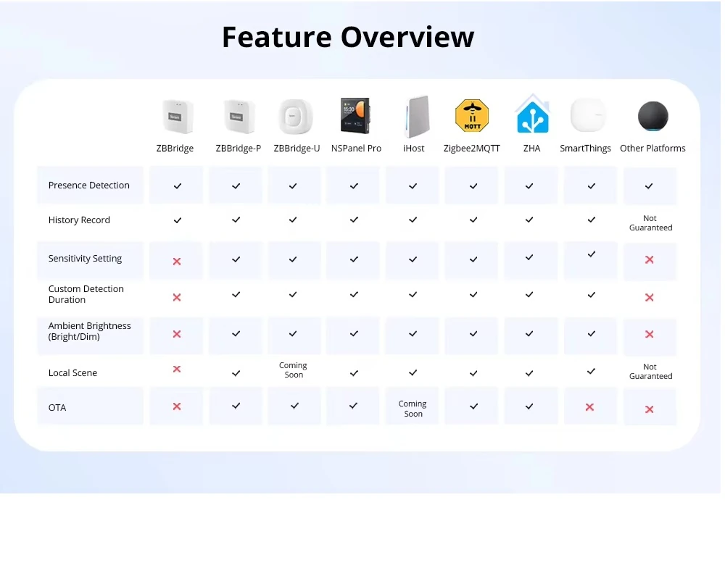Viewport: 725px width, 584px height.
Task: Click red X for ZBBridge Local Scene
Action: click(177, 369)
